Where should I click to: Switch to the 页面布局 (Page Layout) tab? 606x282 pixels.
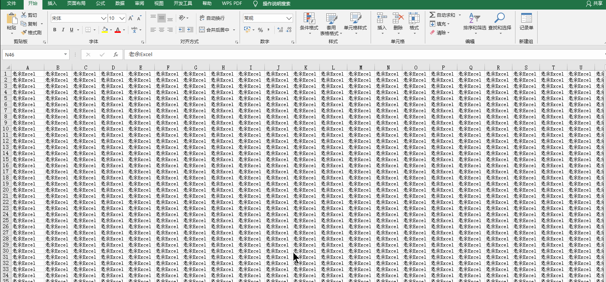click(76, 3)
